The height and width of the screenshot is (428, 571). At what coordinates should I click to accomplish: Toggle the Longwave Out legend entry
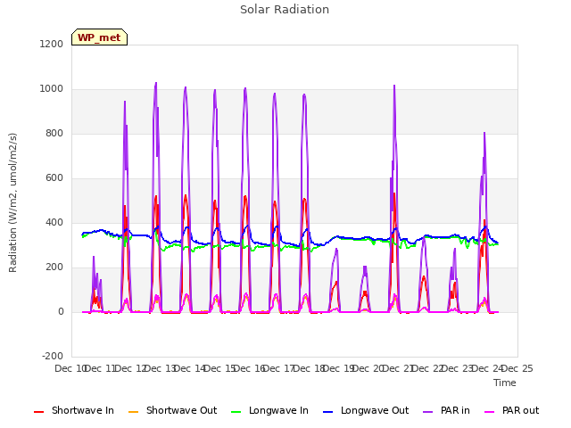[366, 410]
